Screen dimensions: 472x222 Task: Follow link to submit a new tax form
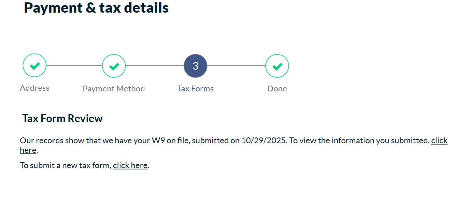click(130, 165)
